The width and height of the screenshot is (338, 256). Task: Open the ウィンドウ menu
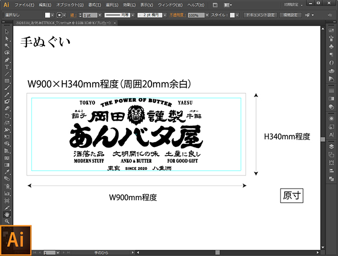pos(171,5)
